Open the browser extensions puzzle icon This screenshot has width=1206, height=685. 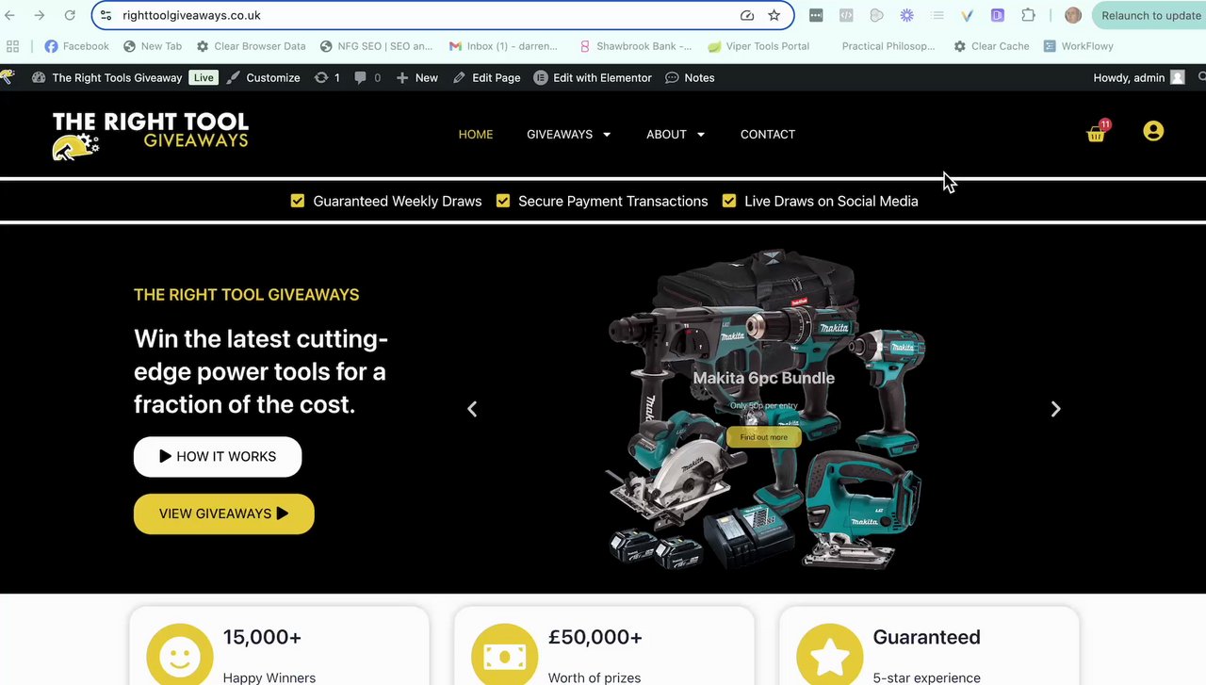pyautogui.click(x=1028, y=15)
